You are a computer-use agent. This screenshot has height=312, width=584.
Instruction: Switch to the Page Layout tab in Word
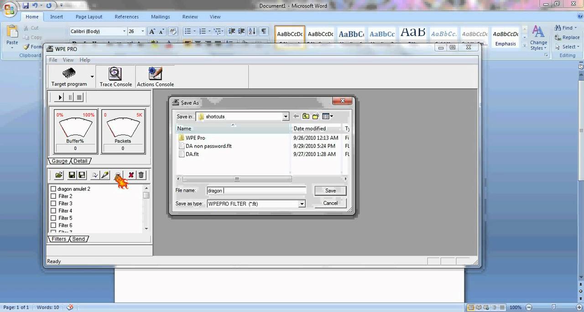(89, 17)
